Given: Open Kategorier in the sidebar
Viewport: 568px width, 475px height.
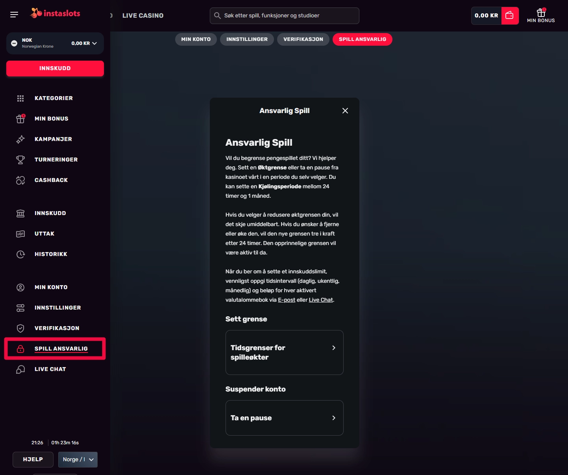Looking at the screenshot, I should 54,98.
